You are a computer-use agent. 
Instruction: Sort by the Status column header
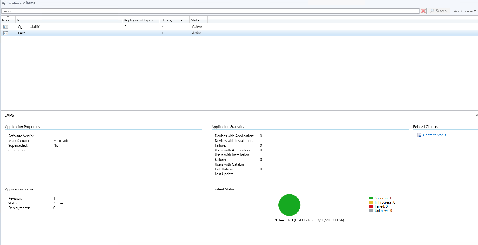coord(198,20)
